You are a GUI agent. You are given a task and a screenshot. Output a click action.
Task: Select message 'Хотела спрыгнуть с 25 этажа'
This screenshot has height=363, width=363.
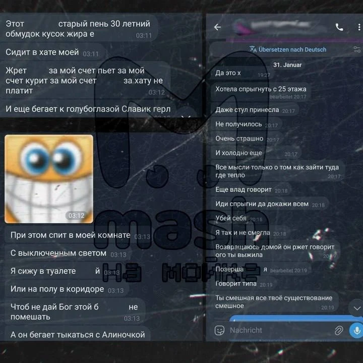coord(261,92)
